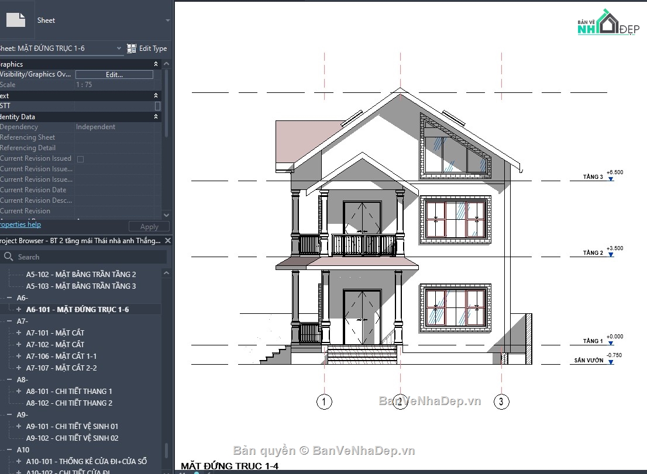Click the search magnifier icon

click(8, 257)
